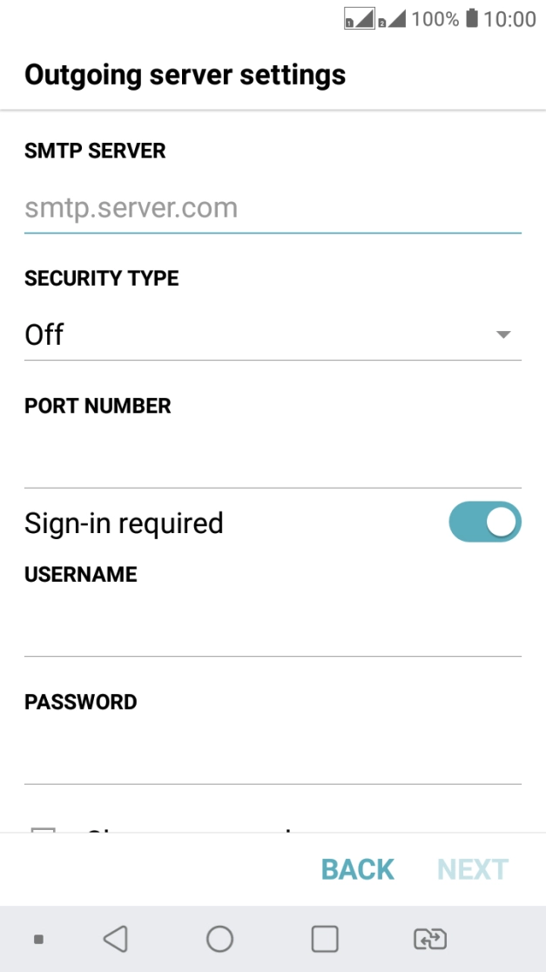
Task: Tap the SIM 1 signal strength icon
Action: click(x=359, y=18)
